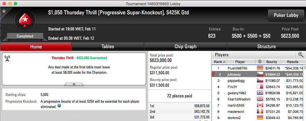Click the favorite star icon in corner
The image size is (306, 121).
(x=4, y=11)
